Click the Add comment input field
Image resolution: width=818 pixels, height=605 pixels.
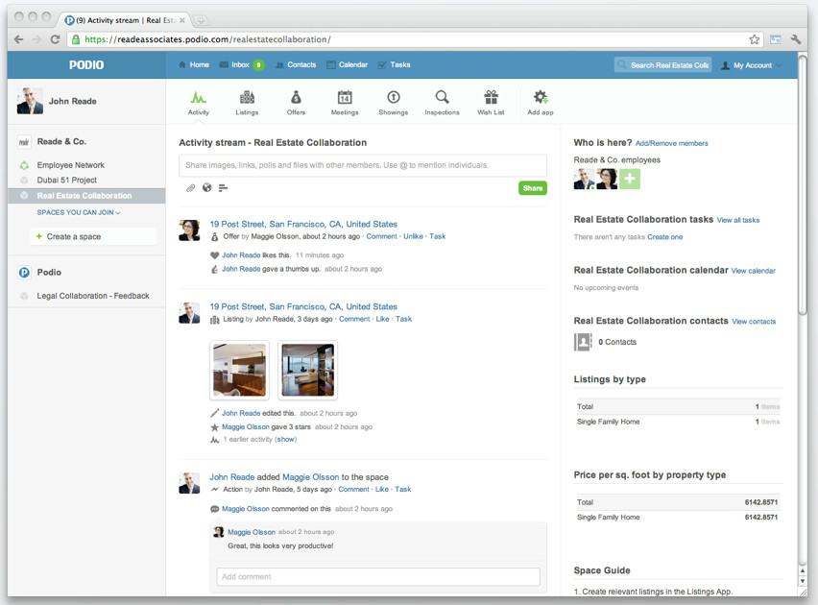point(378,577)
